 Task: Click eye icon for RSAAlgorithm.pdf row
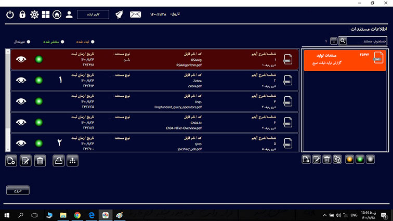click(x=21, y=60)
